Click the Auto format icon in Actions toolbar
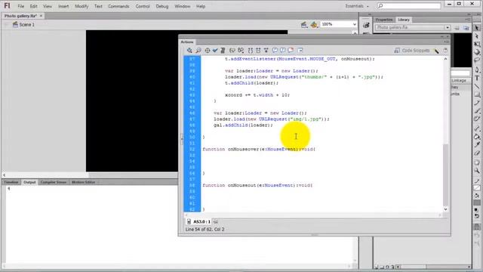Viewport: 483px width, 272px height. tap(223, 51)
